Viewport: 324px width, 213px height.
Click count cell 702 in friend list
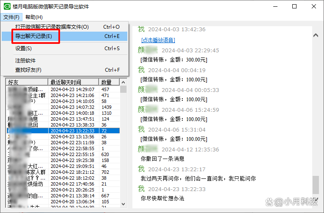(105, 172)
